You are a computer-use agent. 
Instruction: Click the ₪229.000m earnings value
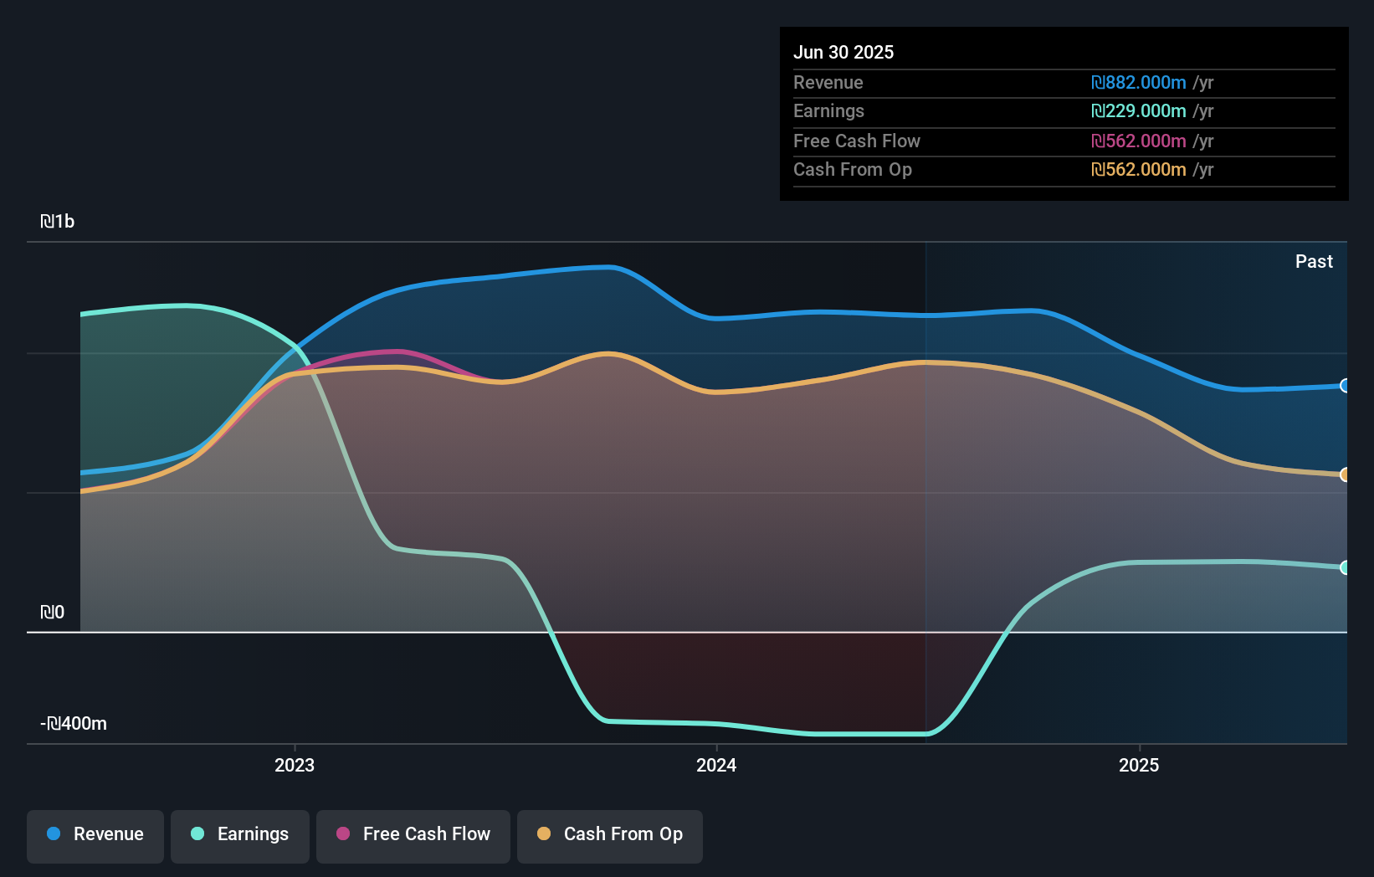coord(1139,110)
